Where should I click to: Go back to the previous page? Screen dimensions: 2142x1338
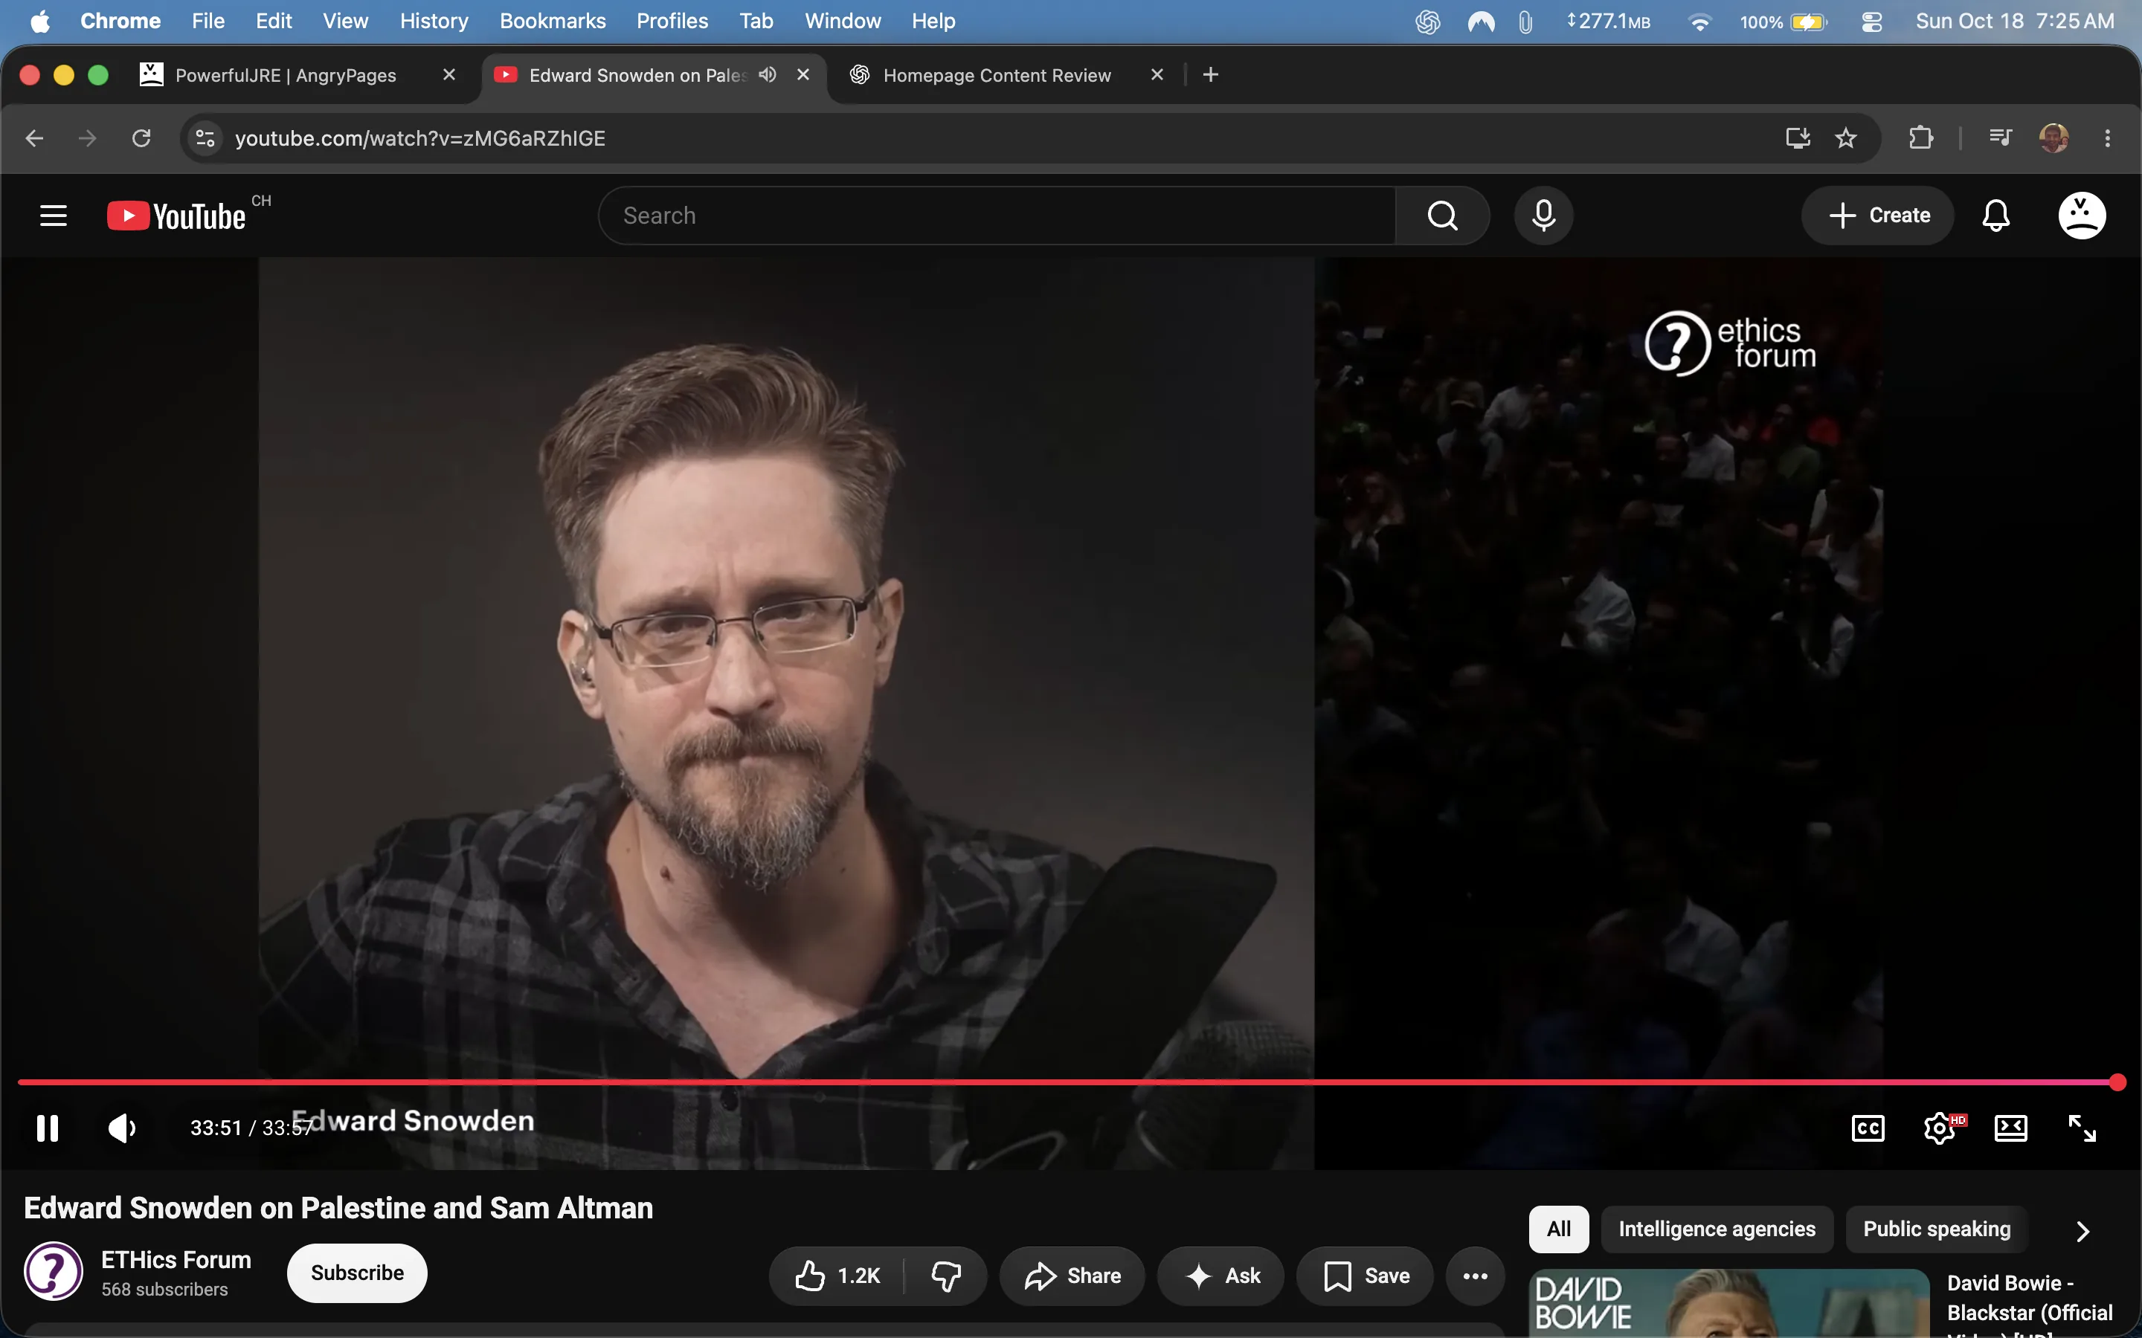34,138
